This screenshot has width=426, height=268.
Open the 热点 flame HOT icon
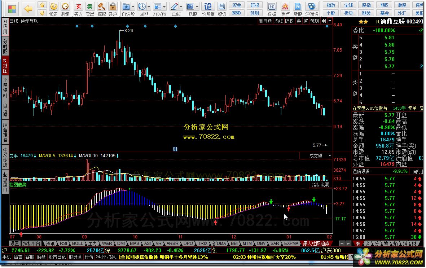pyautogui.click(x=285, y=6)
